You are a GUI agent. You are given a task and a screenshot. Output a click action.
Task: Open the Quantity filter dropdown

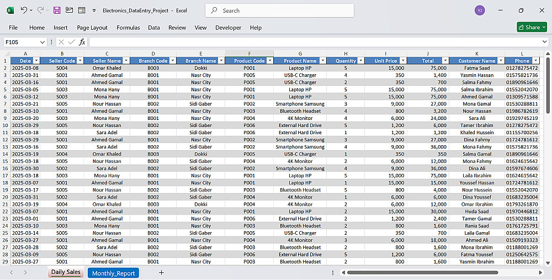[360, 61]
